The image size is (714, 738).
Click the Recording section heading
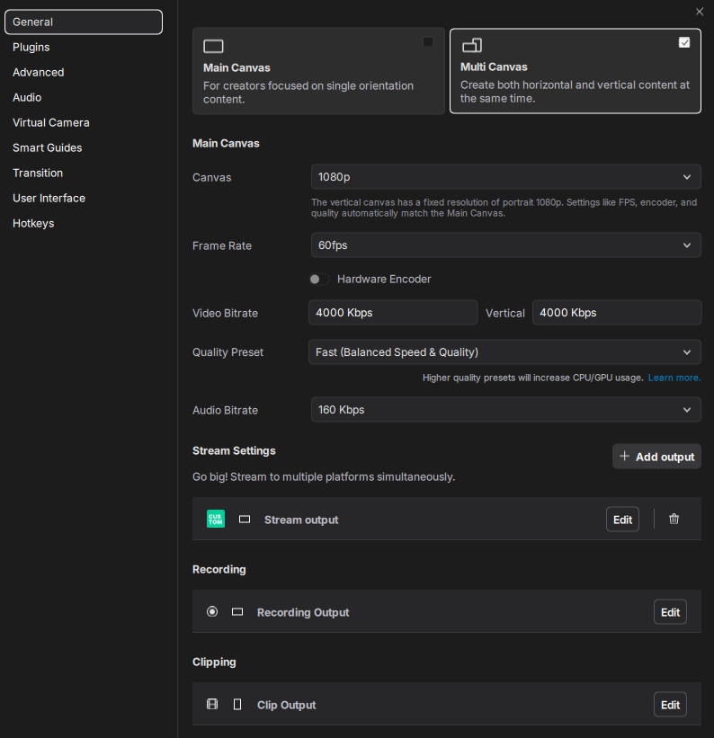(219, 570)
